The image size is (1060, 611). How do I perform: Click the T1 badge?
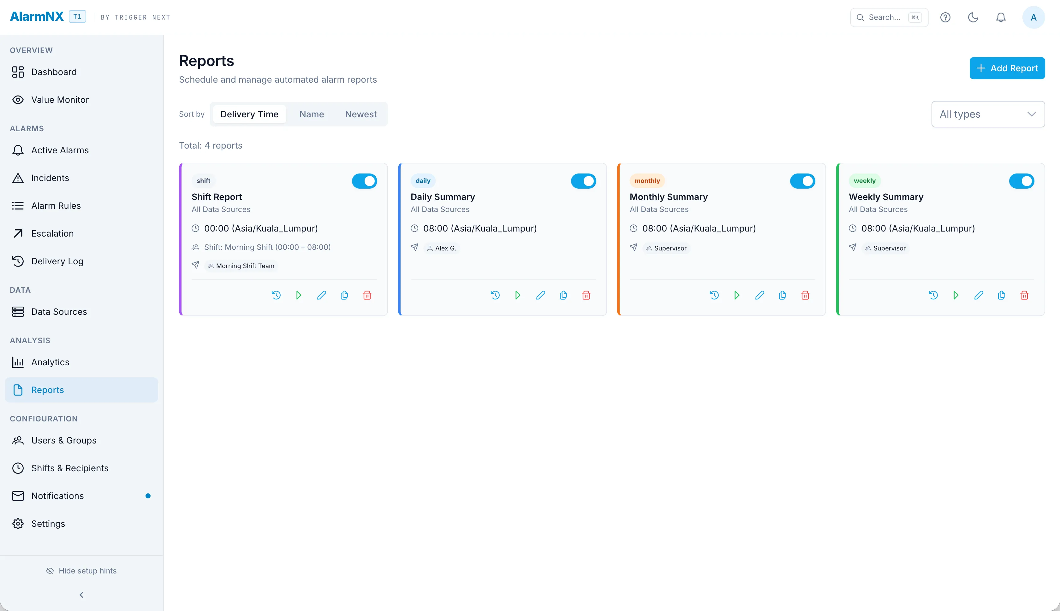pyautogui.click(x=77, y=16)
